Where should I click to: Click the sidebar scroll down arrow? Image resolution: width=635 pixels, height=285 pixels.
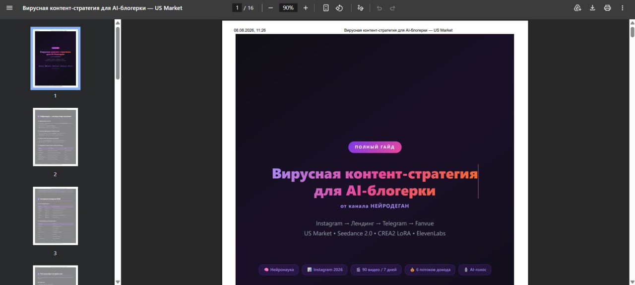(118, 282)
